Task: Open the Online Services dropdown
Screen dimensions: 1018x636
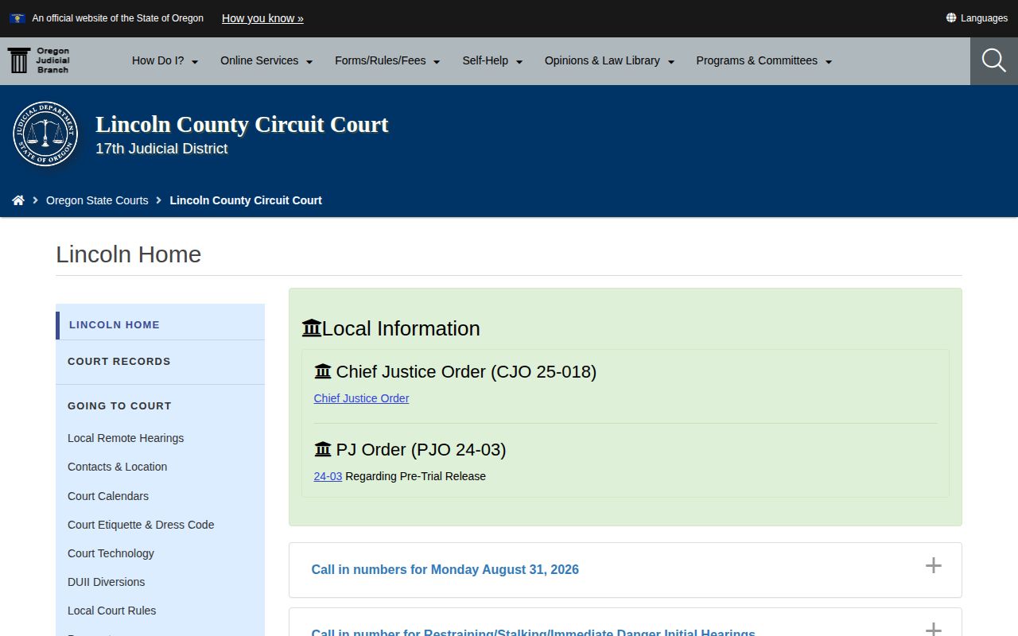Action: pos(266,60)
